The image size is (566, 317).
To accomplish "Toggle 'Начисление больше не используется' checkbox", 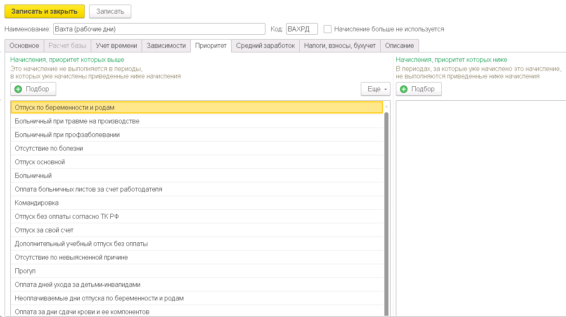I will click(x=328, y=29).
